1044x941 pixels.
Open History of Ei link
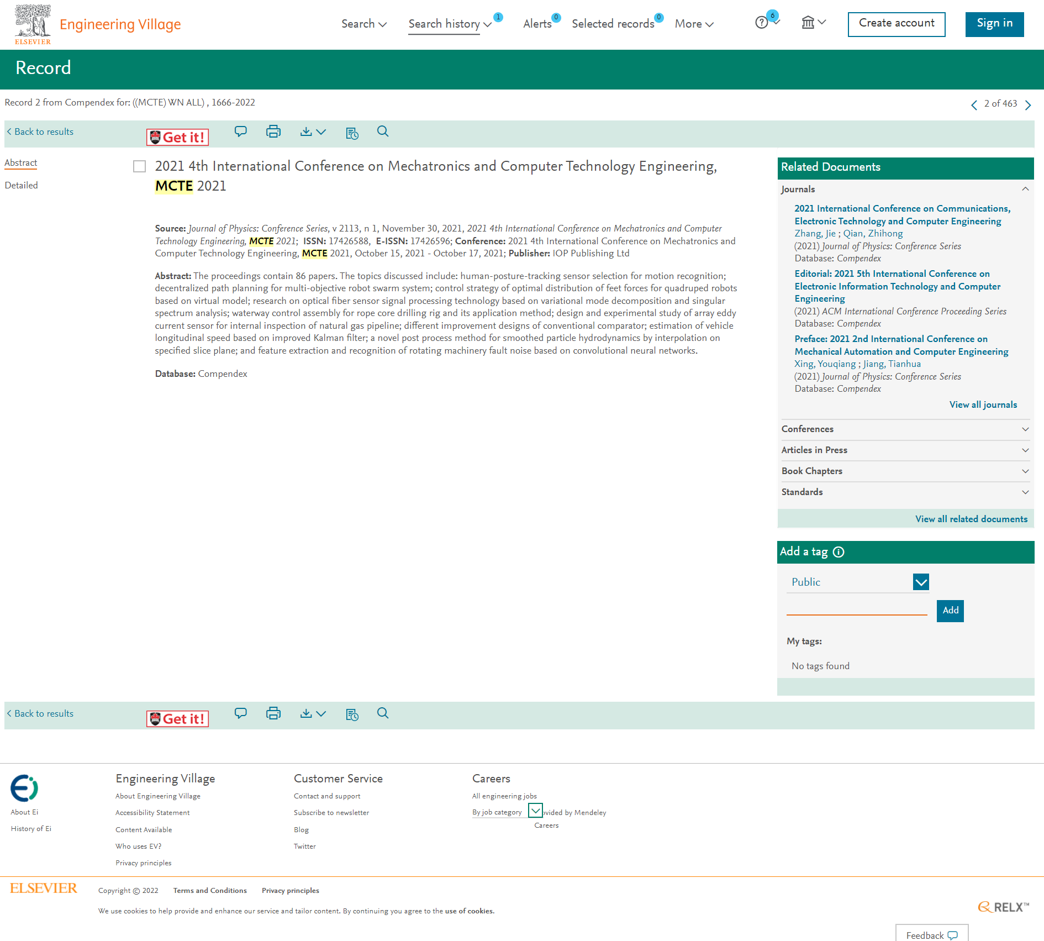pyautogui.click(x=31, y=829)
